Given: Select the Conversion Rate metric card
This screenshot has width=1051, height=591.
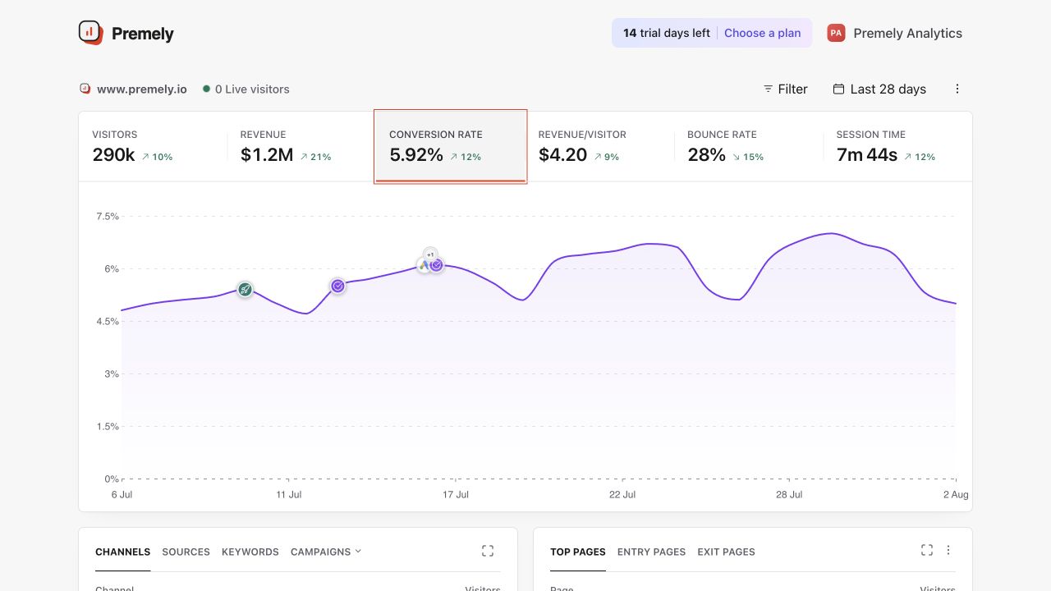Looking at the screenshot, I should tap(450, 147).
